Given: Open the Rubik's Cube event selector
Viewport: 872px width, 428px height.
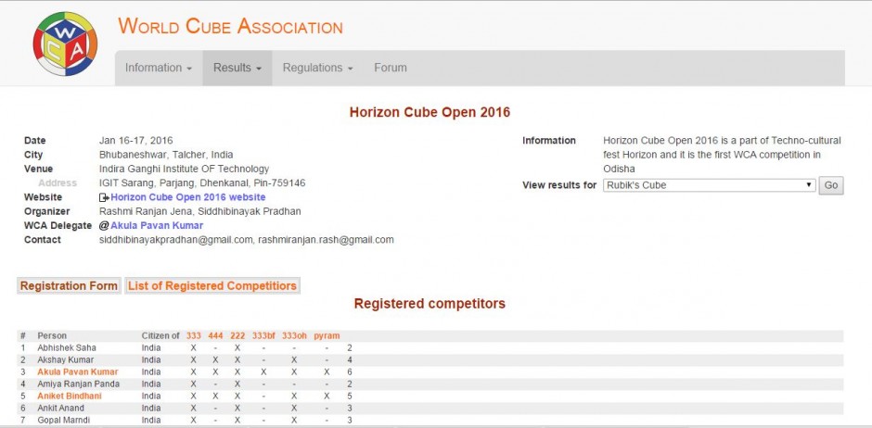Looking at the screenshot, I should (x=709, y=185).
